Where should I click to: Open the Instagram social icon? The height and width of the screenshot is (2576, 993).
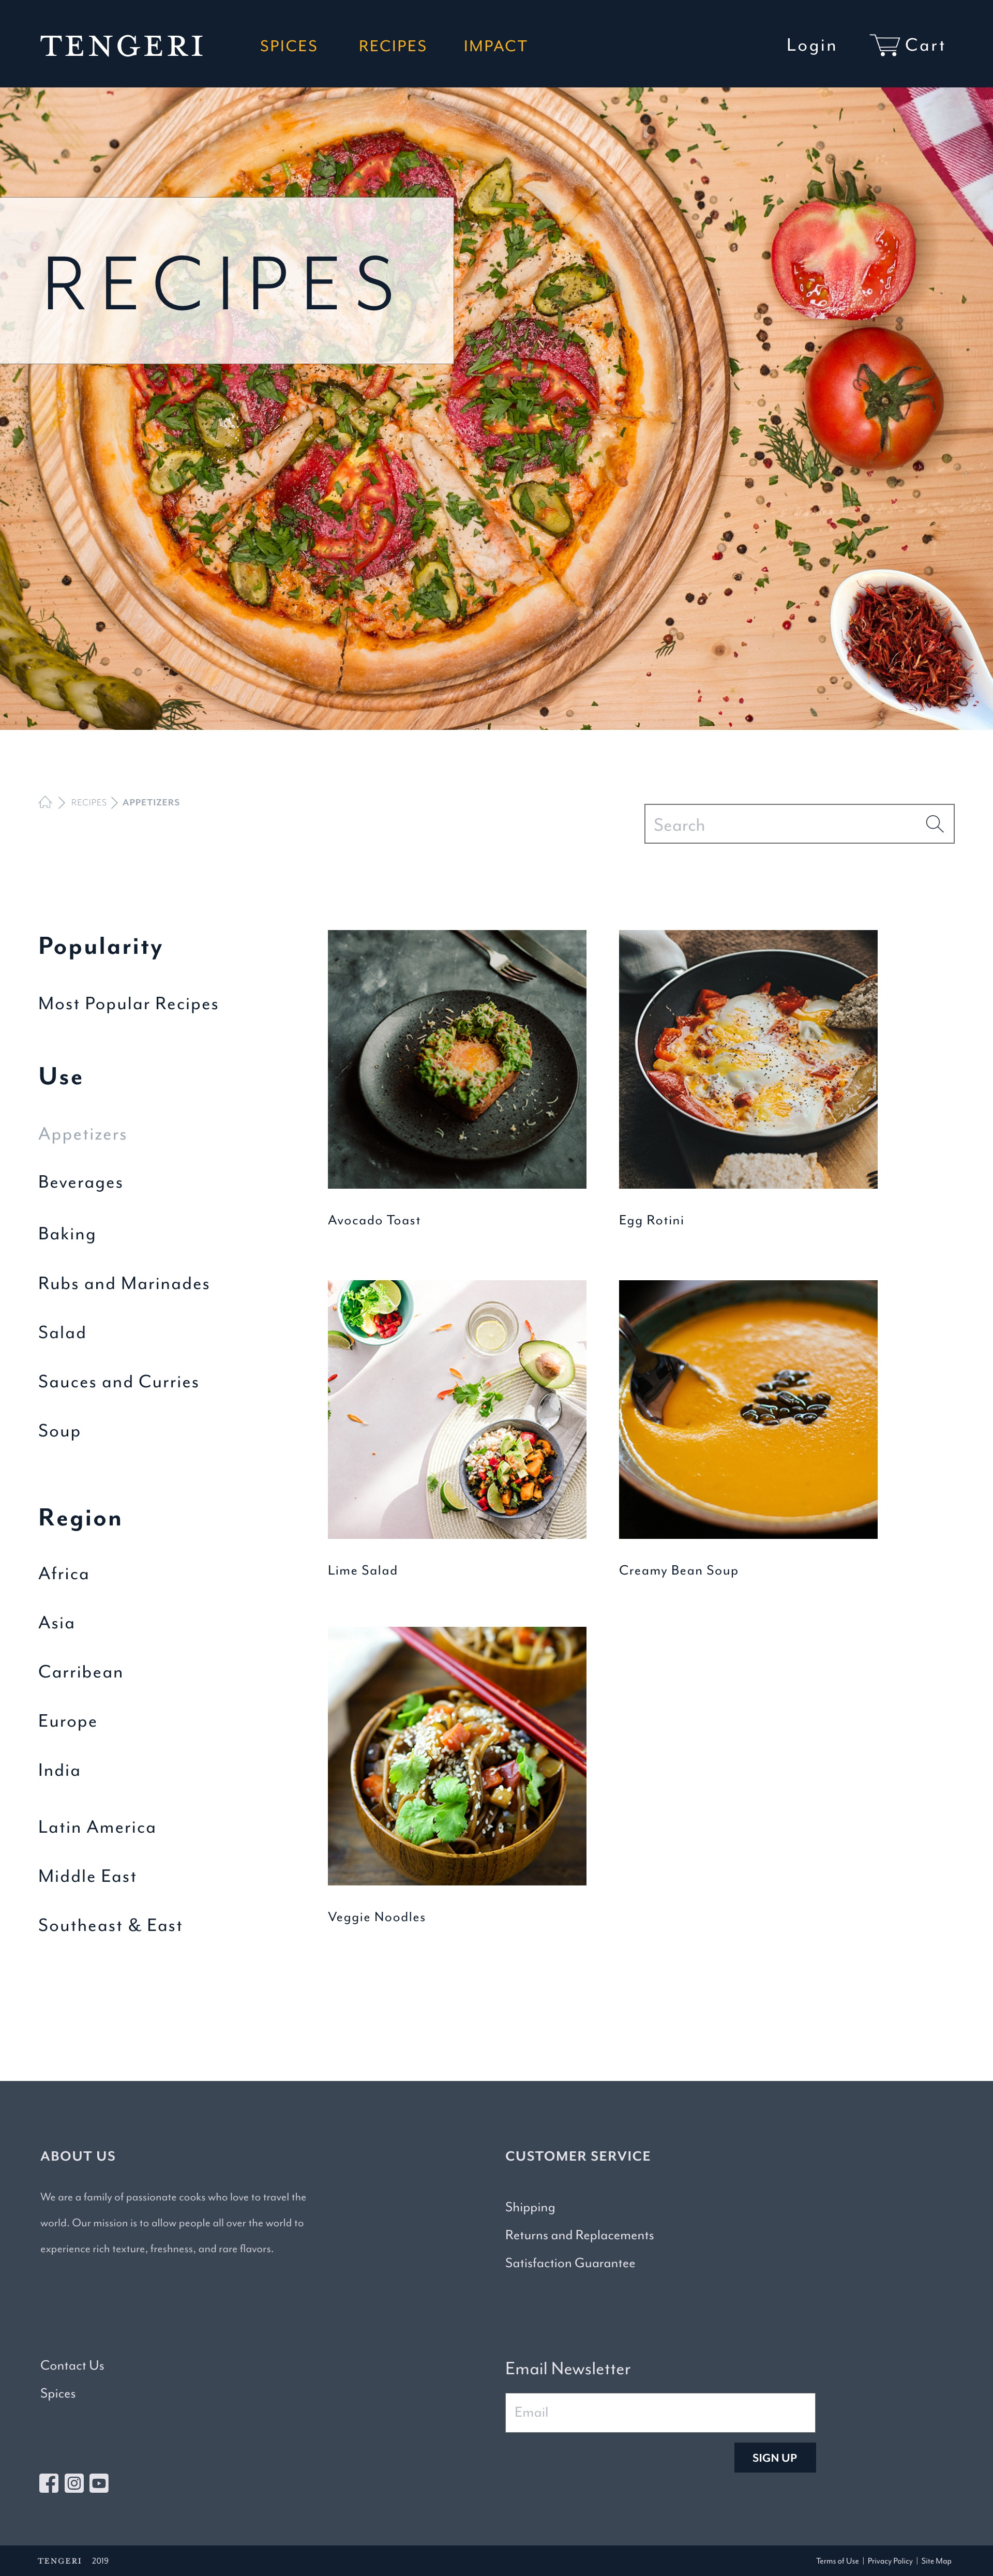74,2483
